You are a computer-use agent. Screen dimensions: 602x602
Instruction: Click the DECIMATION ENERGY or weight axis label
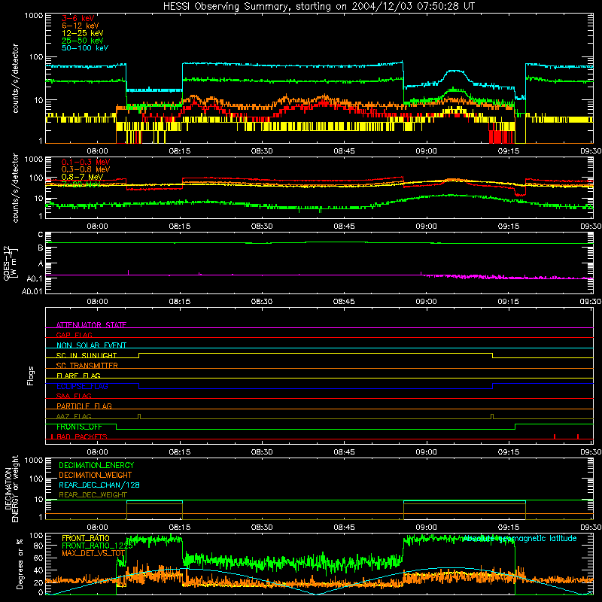11,489
